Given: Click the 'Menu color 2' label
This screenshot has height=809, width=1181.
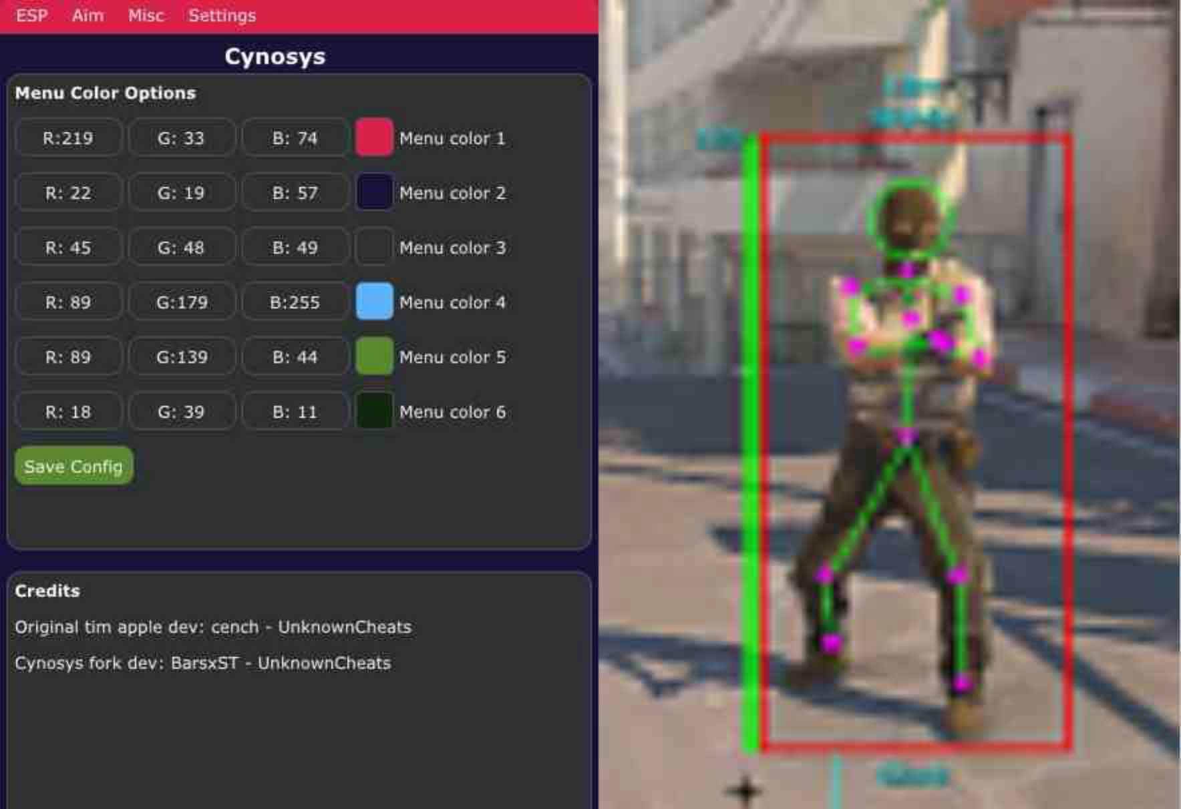Looking at the screenshot, I should click(x=452, y=193).
